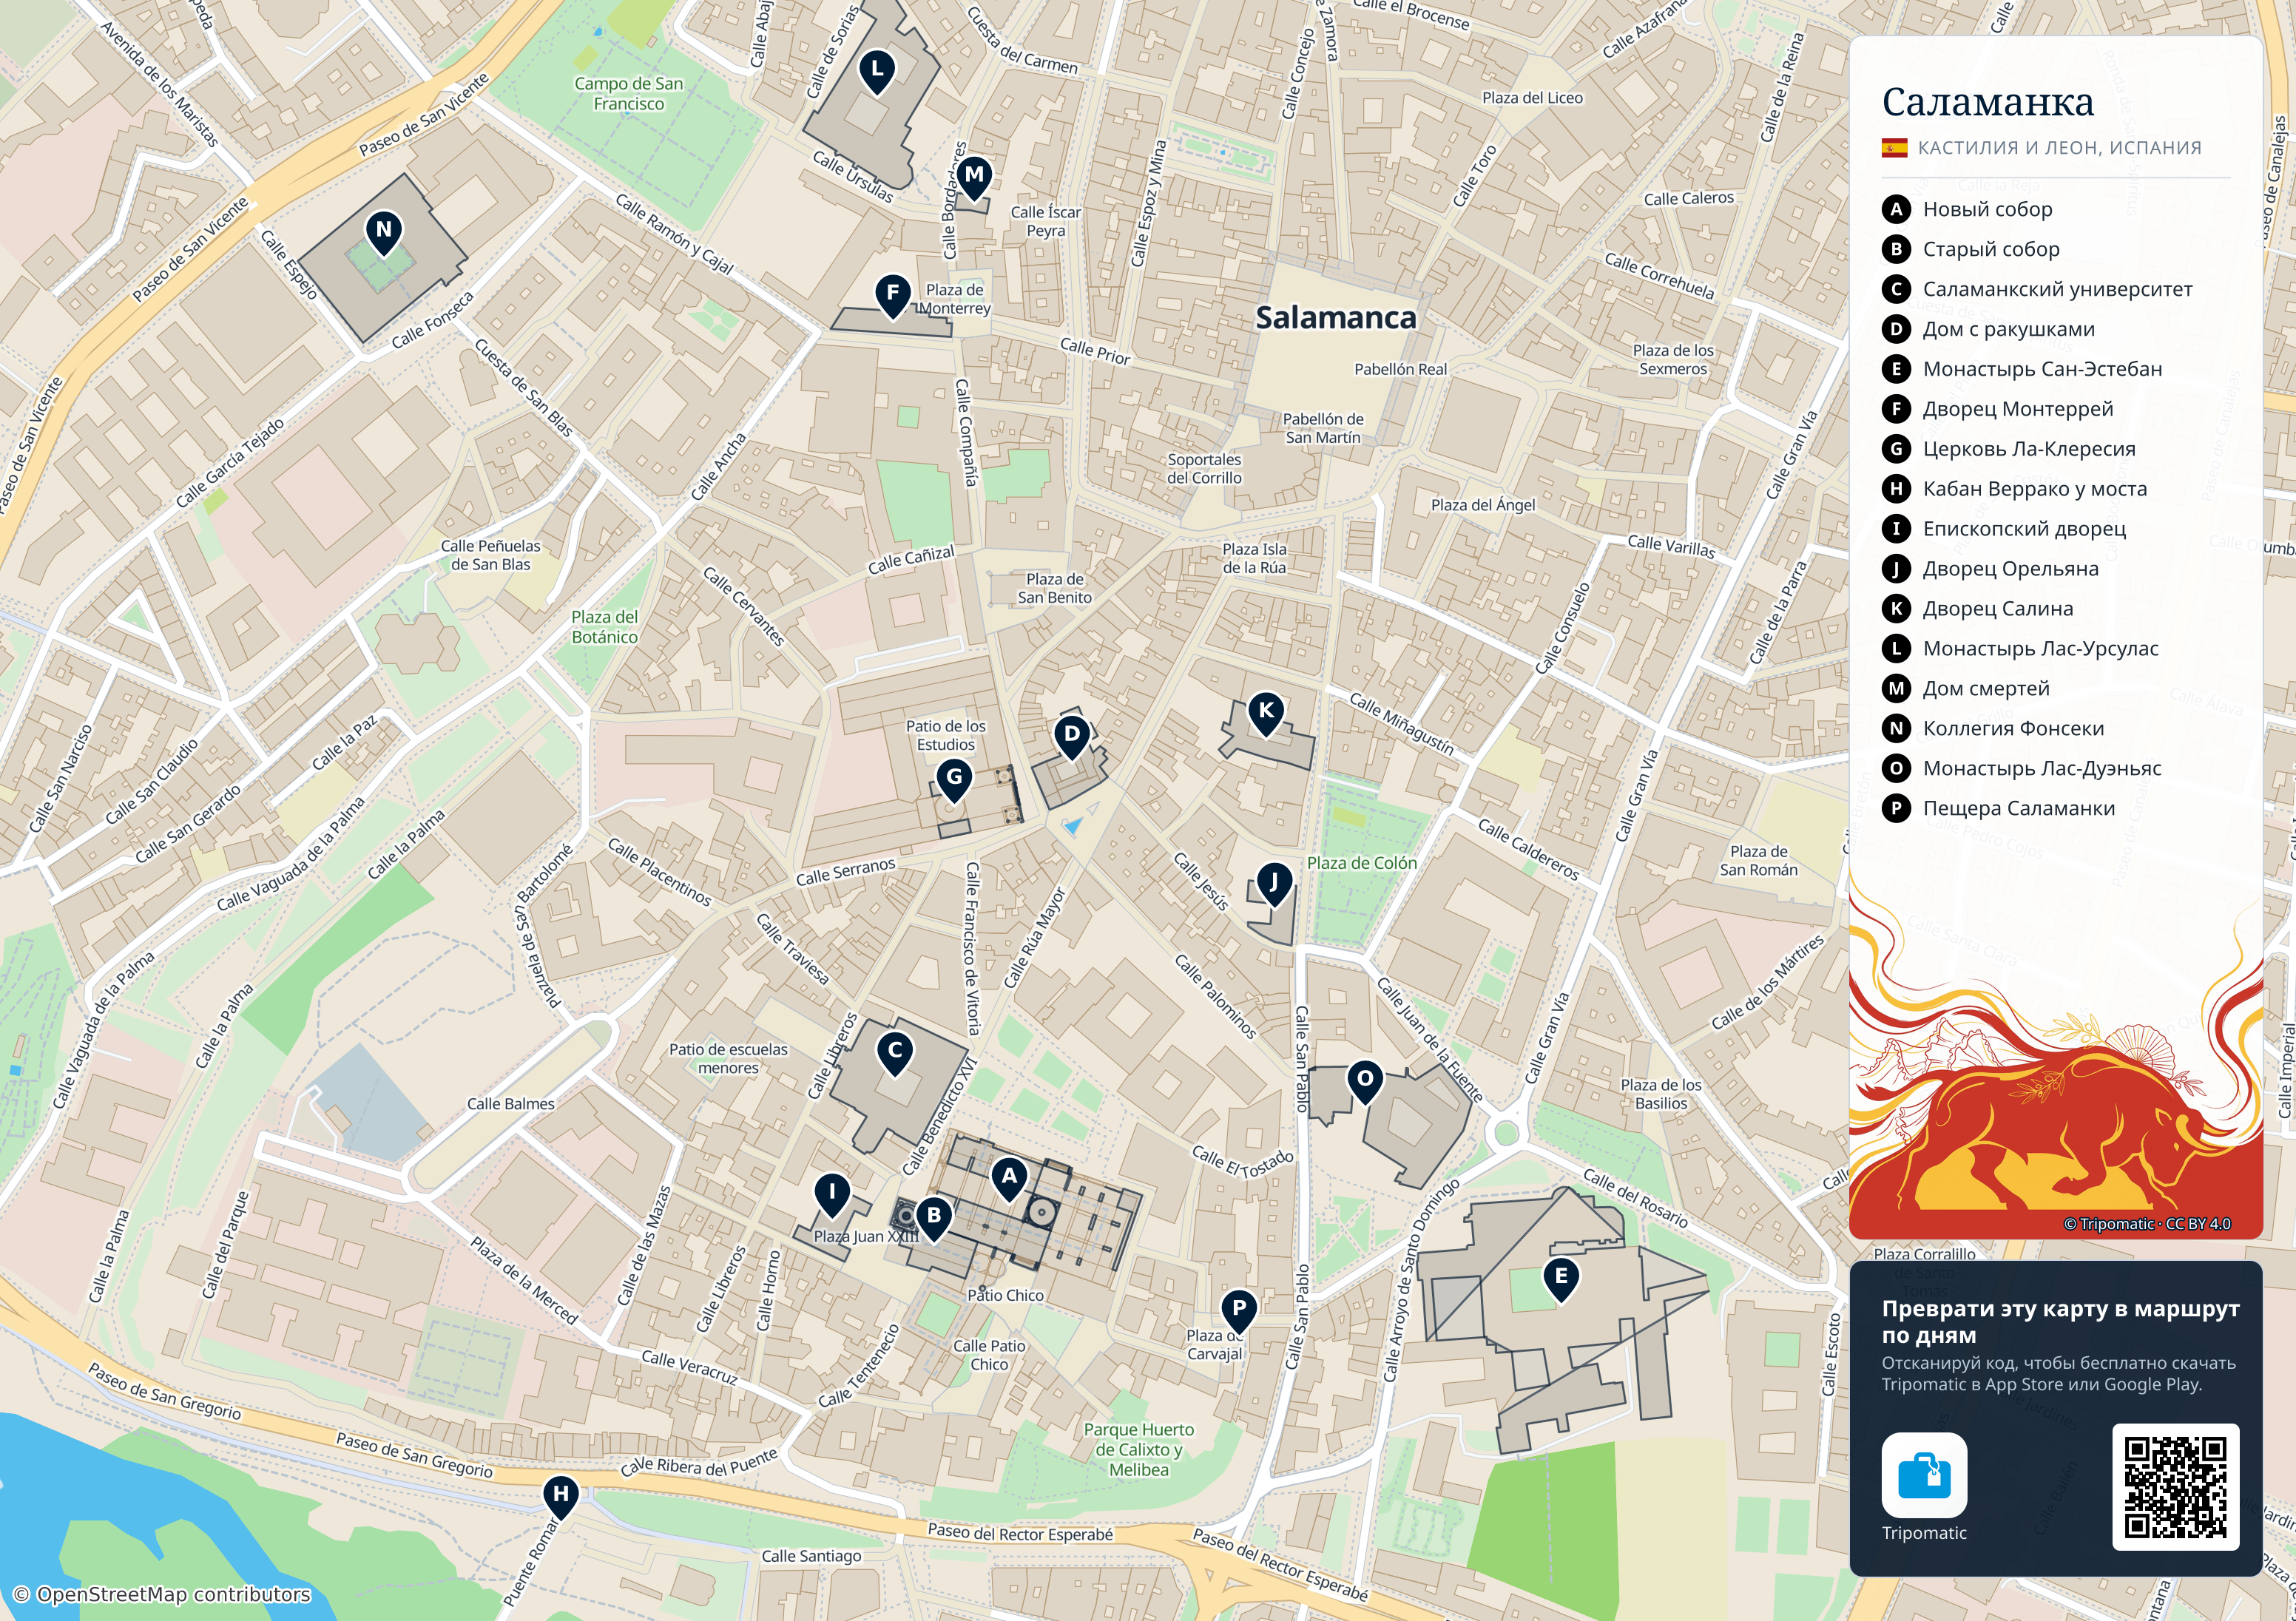This screenshot has height=1621, width=2296.
Task: Open legend entry Монастырь Сан-Эстебан
Action: tap(2042, 369)
